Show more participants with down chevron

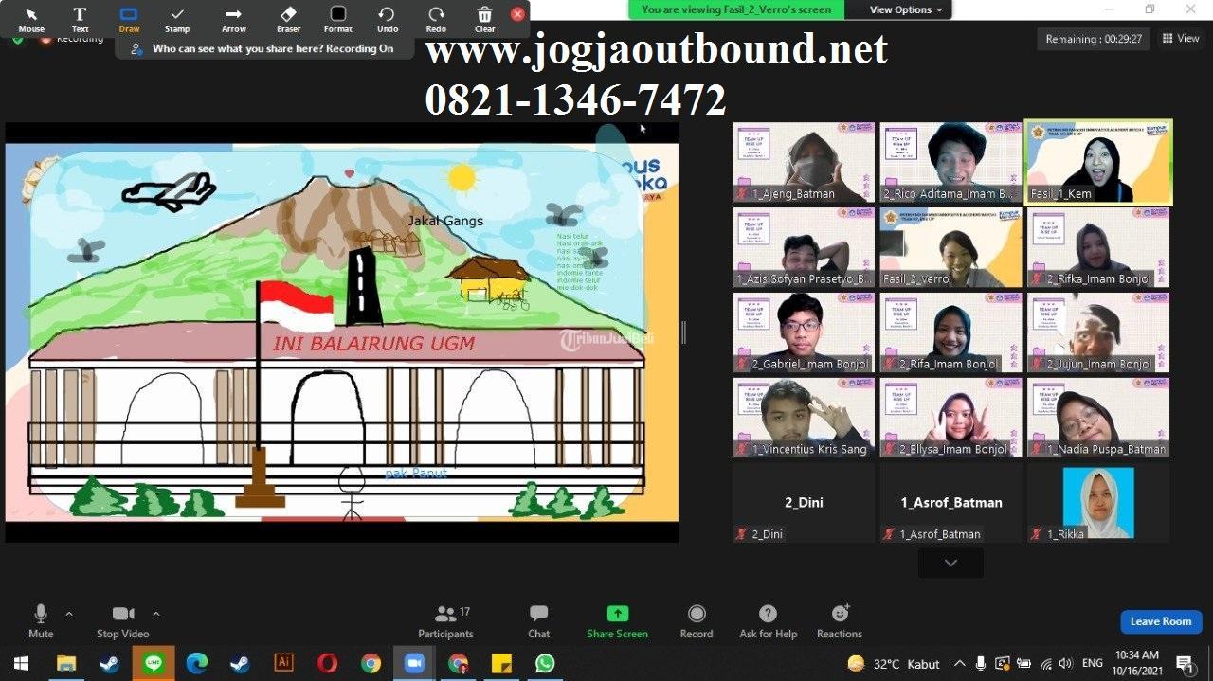click(950, 563)
